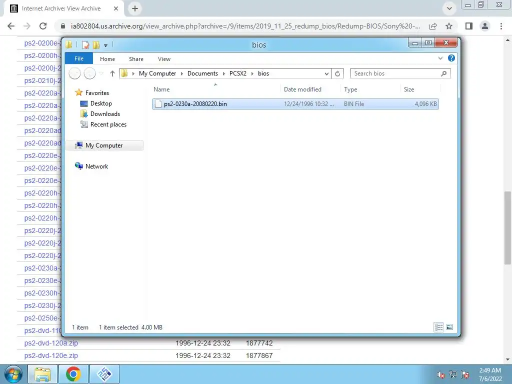Open the Action Center flag icon
This screenshot has height=384, width=512.
tap(465, 374)
